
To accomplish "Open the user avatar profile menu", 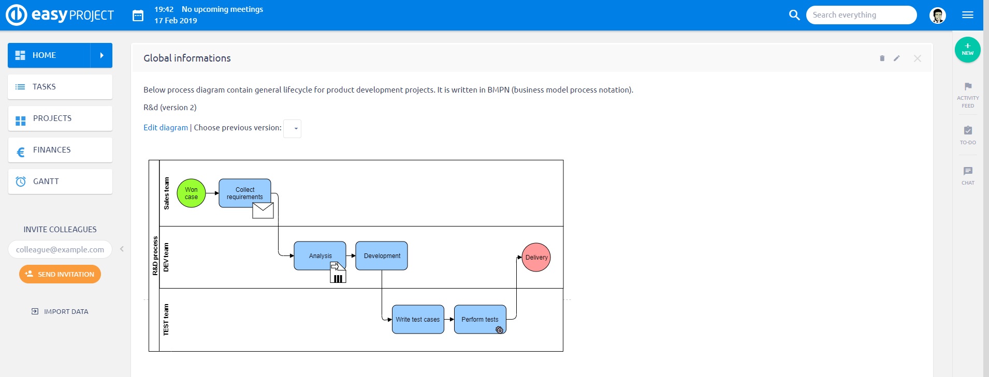I will click(x=937, y=16).
